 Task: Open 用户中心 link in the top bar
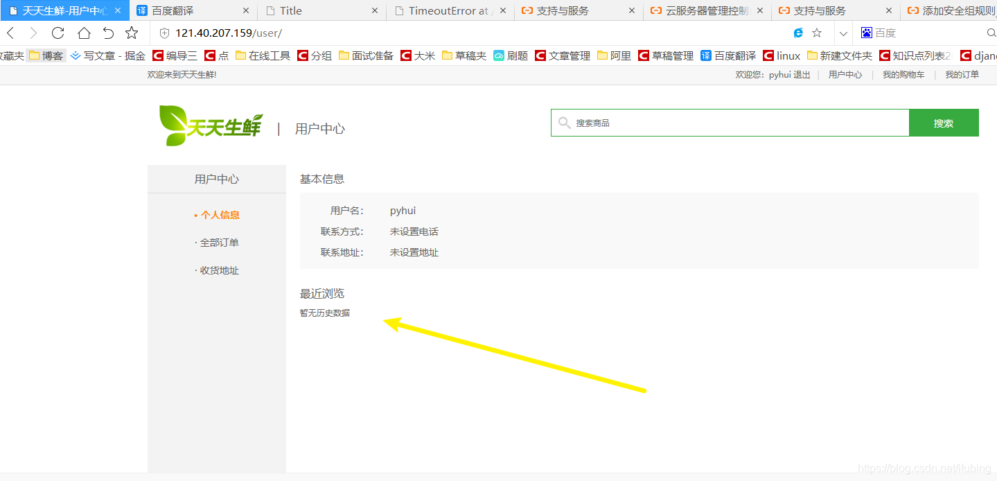(x=845, y=75)
